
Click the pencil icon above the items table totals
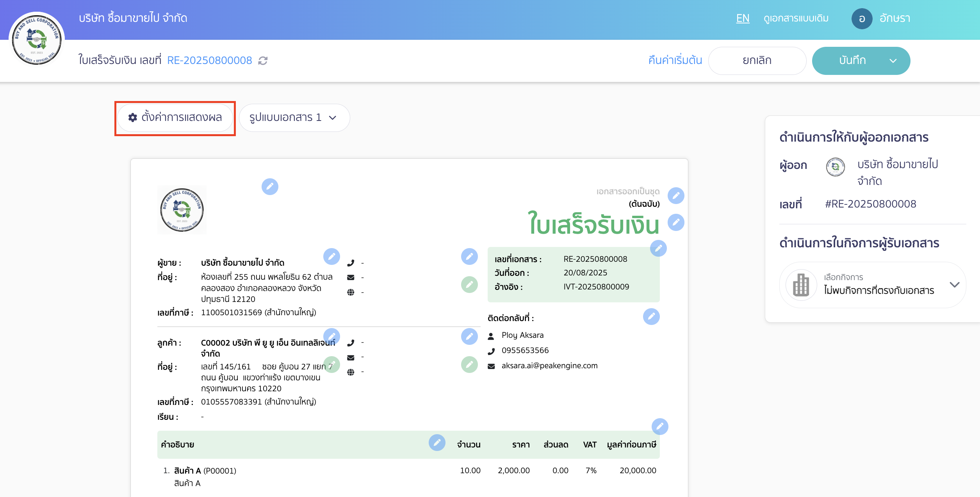point(660,426)
